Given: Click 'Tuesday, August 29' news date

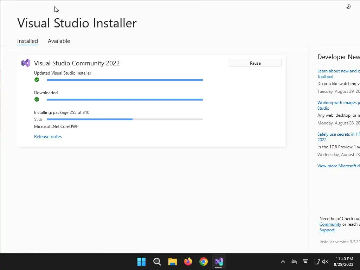Looking at the screenshot, I should pyautogui.click(x=339, y=91).
